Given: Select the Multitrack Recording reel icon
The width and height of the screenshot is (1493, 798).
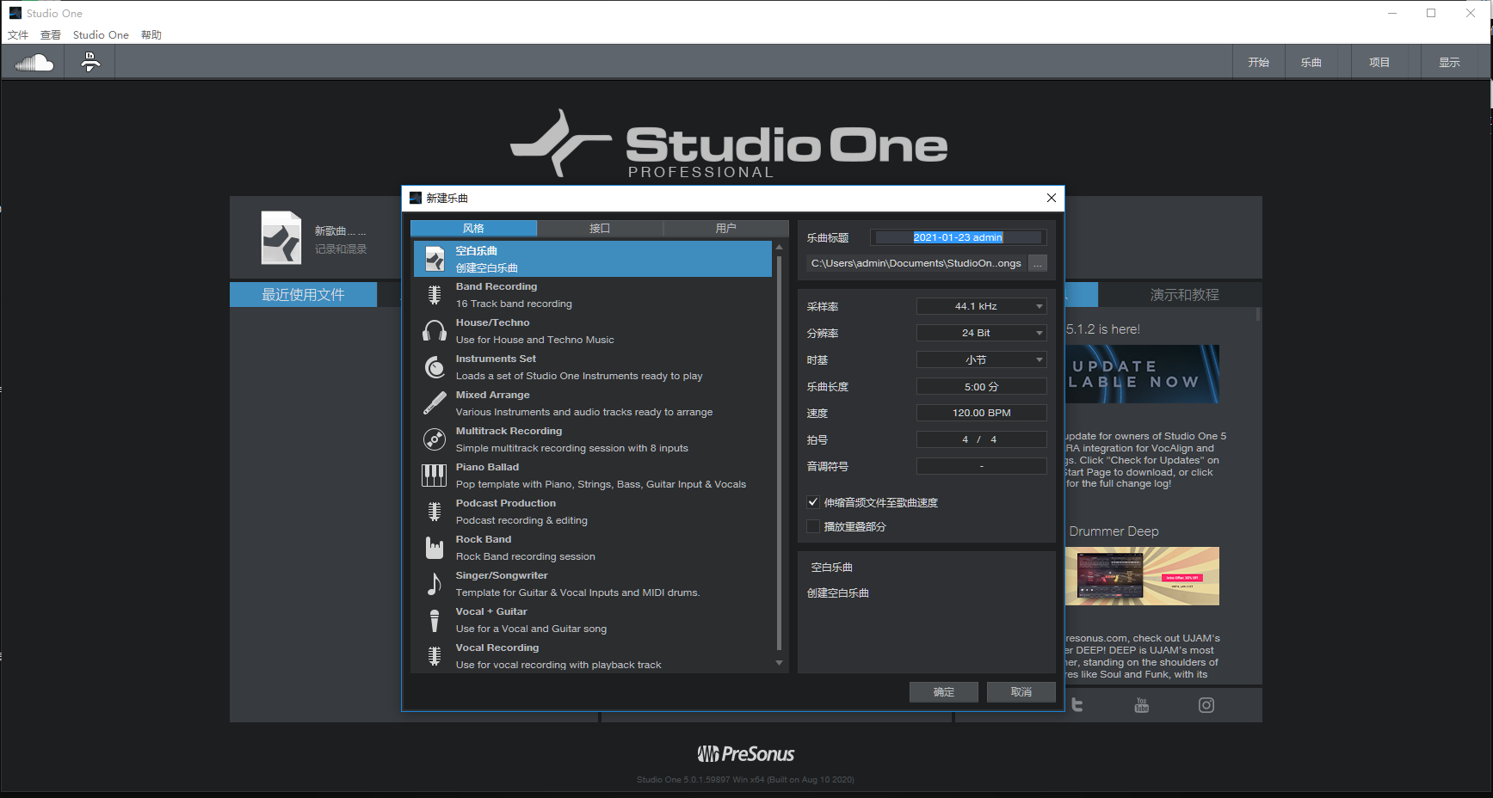Looking at the screenshot, I should [x=435, y=439].
